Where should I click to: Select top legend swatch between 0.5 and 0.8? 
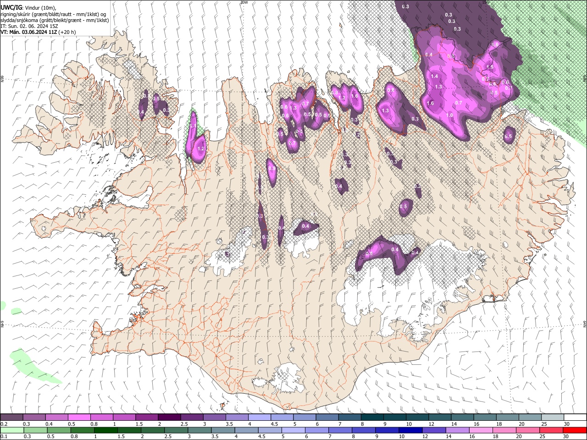(79, 417)
